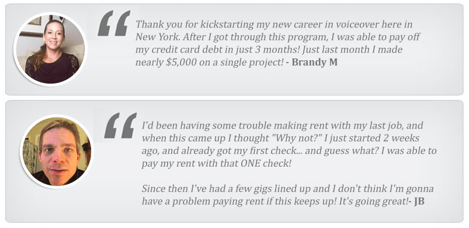The height and width of the screenshot is (228, 469).
Task: Select the bold JB signature
Action: click(x=419, y=201)
